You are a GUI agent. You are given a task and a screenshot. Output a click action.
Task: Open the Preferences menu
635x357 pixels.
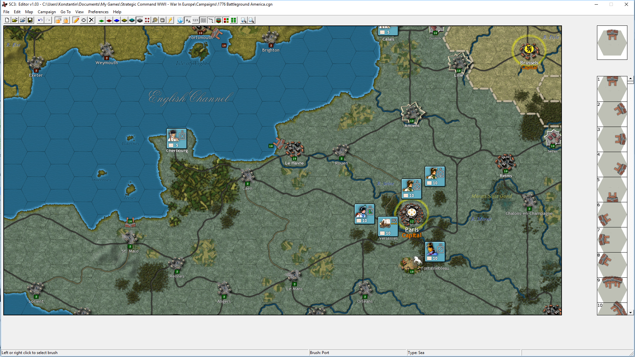pyautogui.click(x=98, y=12)
